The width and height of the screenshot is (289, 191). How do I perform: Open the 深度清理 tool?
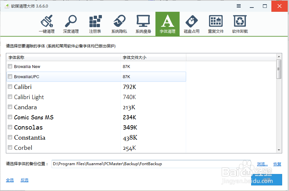[71, 23]
